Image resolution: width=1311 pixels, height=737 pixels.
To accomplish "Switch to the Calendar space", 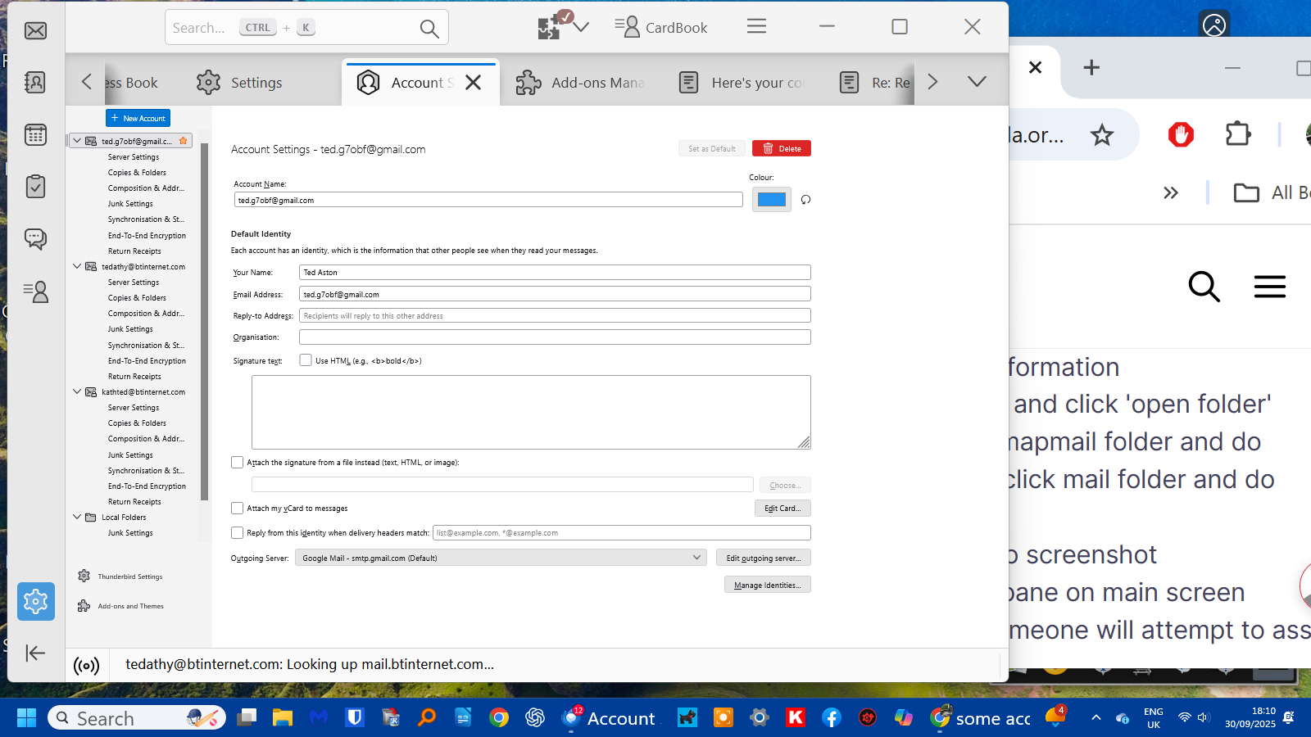I will click(35, 135).
